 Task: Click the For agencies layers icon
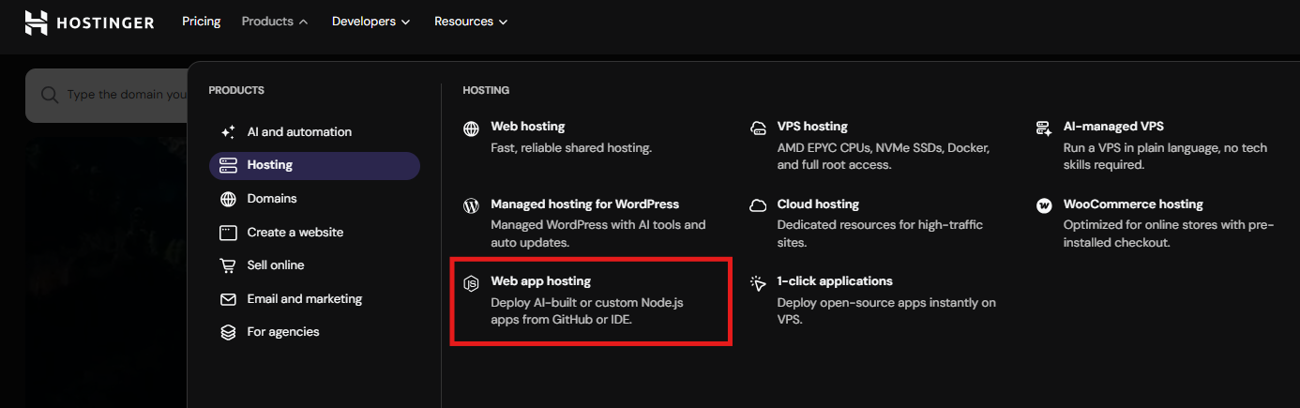pyautogui.click(x=228, y=332)
